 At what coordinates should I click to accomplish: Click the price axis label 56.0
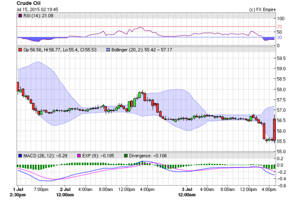pyautogui.click(x=281, y=131)
